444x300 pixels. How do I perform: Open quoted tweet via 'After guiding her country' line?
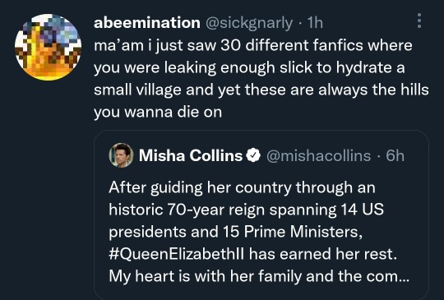[x=242, y=187]
